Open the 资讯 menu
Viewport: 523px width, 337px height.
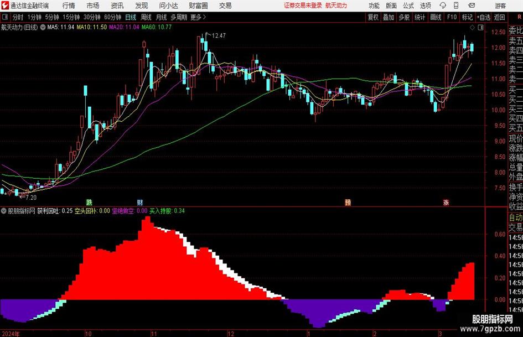pos(117,6)
